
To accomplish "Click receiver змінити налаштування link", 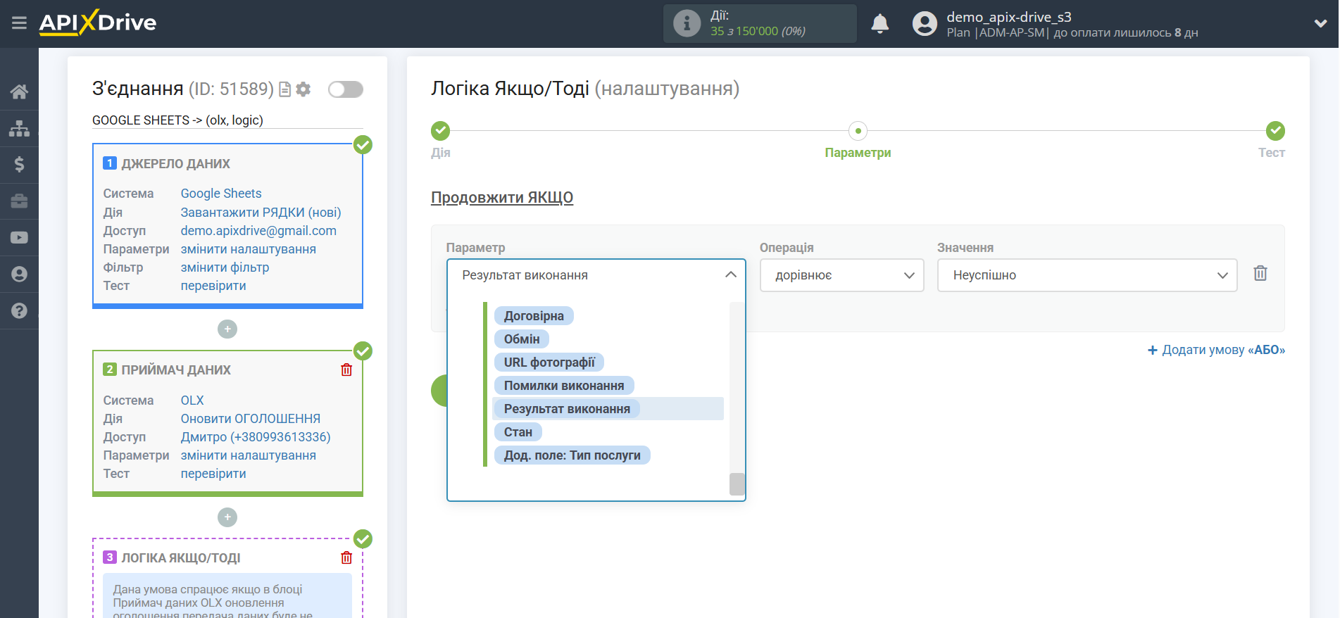I will [x=249, y=455].
